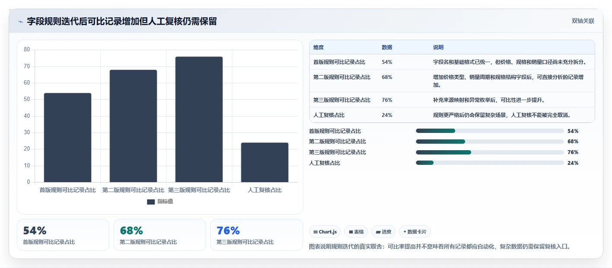Click the 指标值 legend label
The width and height of the screenshot is (612, 268).
click(165, 202)
